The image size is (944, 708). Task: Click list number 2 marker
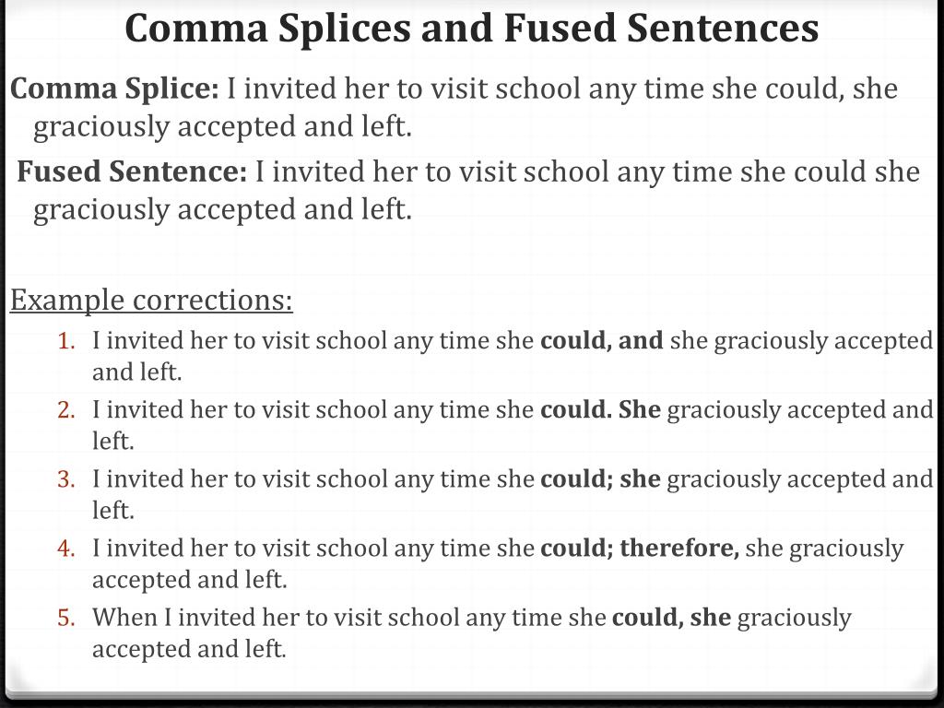click(66, 410)
